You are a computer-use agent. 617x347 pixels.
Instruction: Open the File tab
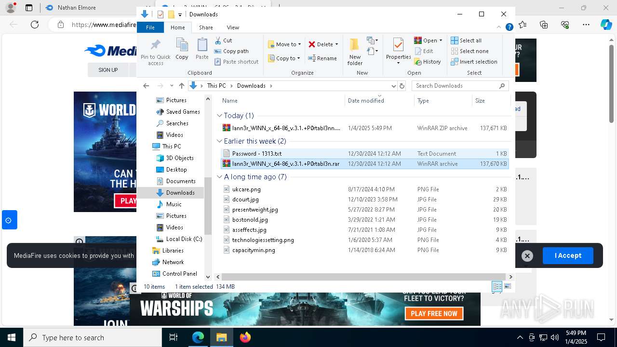pos(150,27)
